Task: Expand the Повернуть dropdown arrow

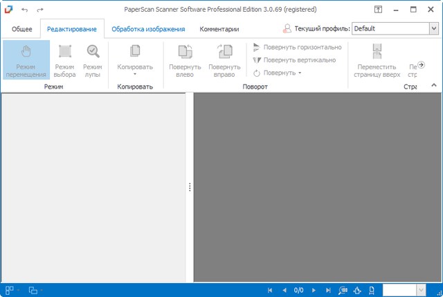Action: 299,73
